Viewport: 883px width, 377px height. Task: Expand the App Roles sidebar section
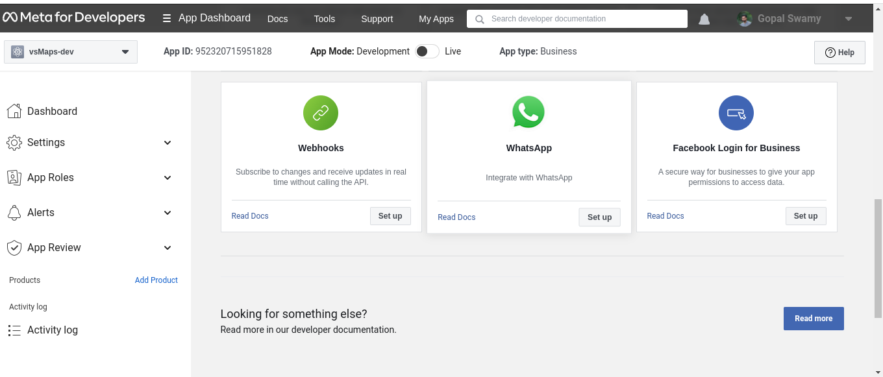point(167,178)
